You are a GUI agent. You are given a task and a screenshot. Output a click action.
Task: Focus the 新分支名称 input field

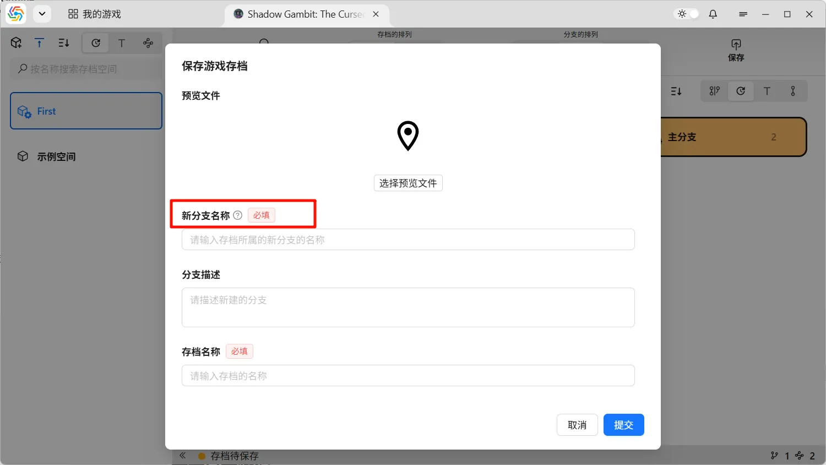pyautogui.click(x=408, y=240)
